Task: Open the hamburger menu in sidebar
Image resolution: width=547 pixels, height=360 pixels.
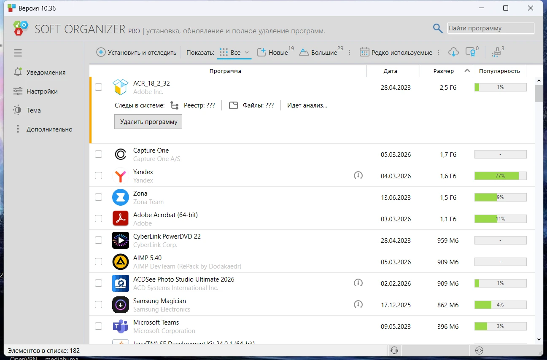Action: pos(18,53)
